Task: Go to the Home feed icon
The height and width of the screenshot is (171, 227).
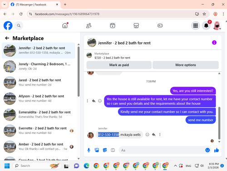Action: click(x=65, y=25)
